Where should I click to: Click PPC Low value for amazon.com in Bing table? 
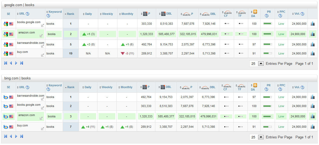281,116
